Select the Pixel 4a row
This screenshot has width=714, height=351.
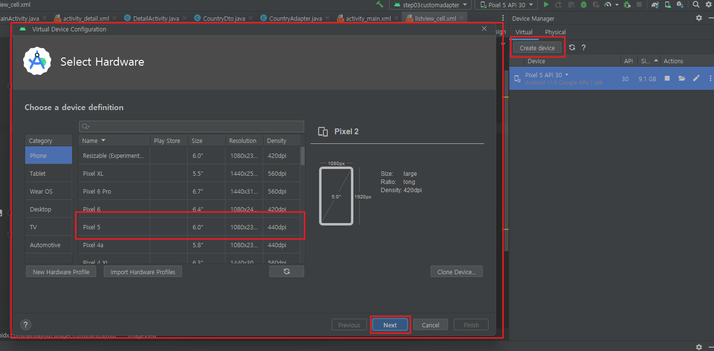pos(189,245)
